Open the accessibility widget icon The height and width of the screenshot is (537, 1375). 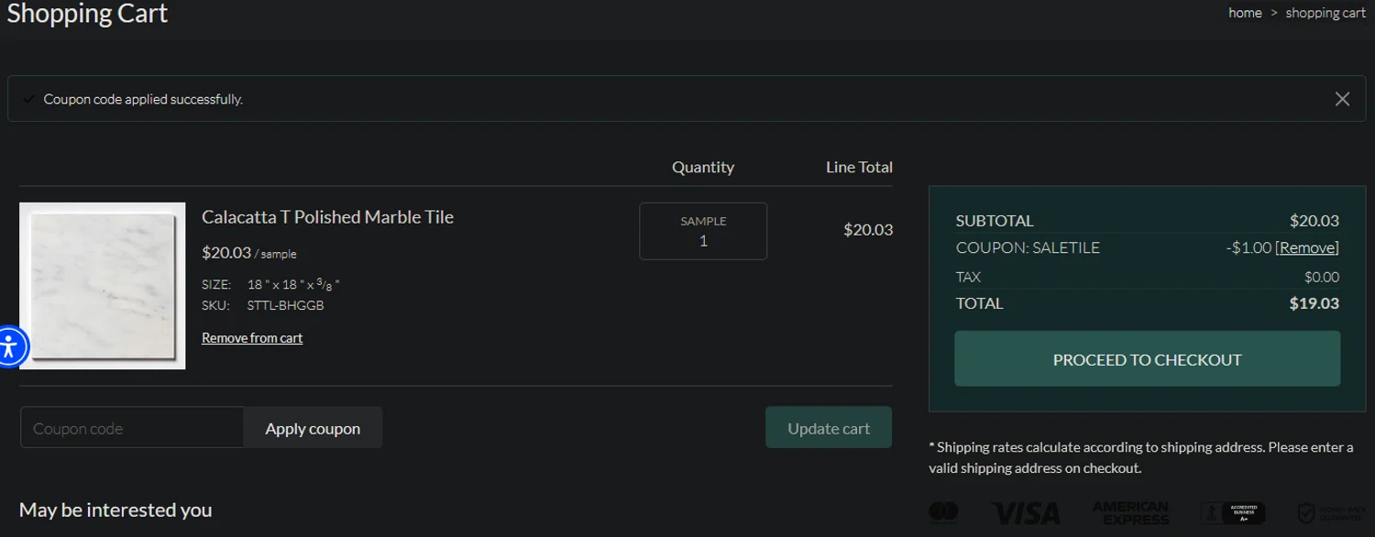[x=11, y=346]
